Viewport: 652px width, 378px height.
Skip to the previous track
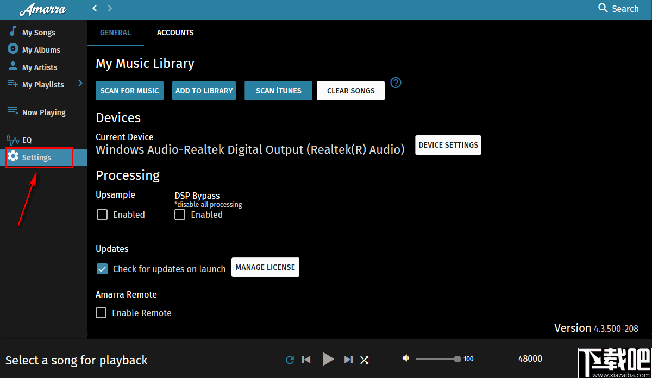point(306,360)
